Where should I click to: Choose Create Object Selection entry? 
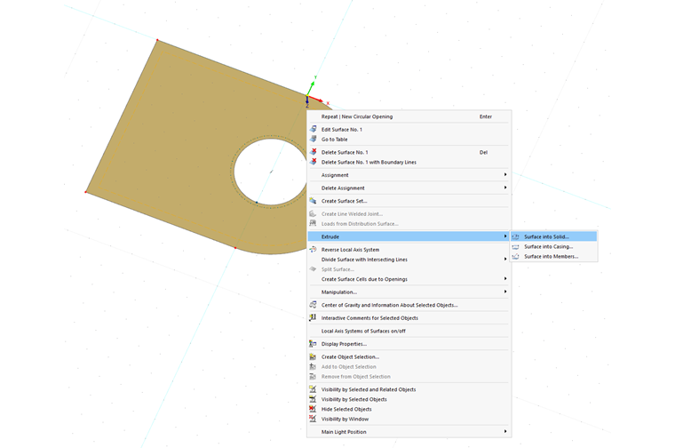(x=409, y=356)
